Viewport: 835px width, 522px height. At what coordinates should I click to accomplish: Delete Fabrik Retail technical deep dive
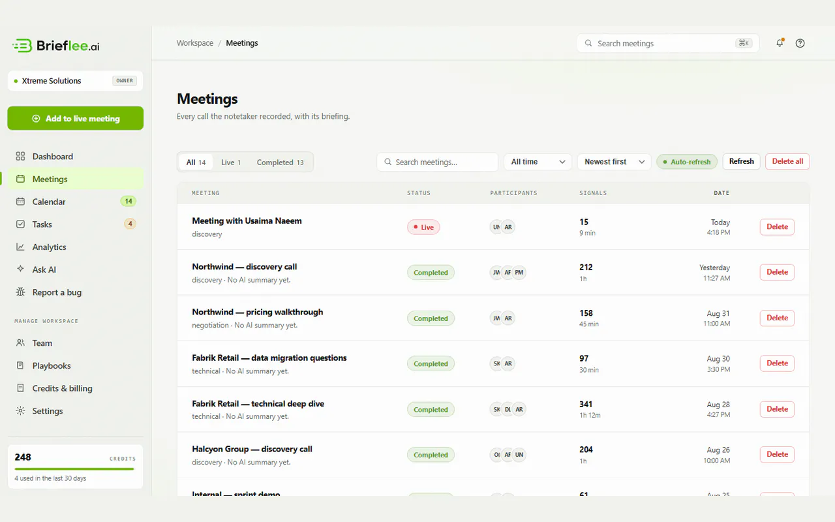[777, 409]
